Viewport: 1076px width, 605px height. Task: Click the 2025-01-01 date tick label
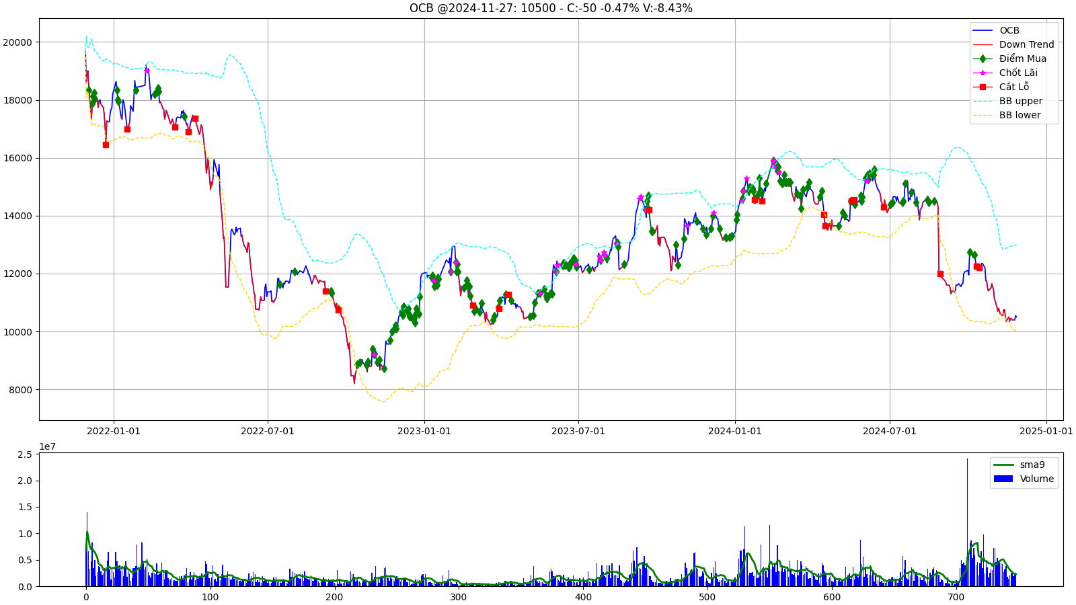pyautogui.click(x=1046, y=431)
